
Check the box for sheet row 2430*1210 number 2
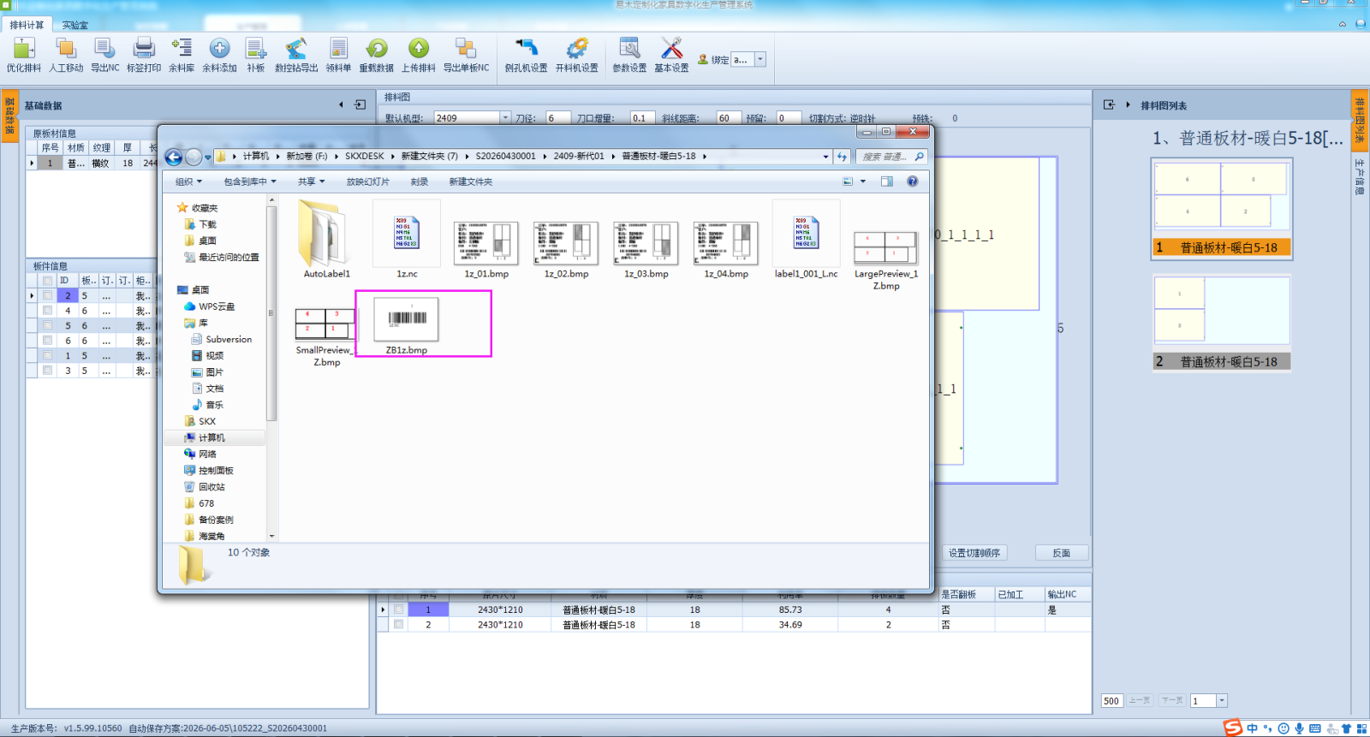398,625
